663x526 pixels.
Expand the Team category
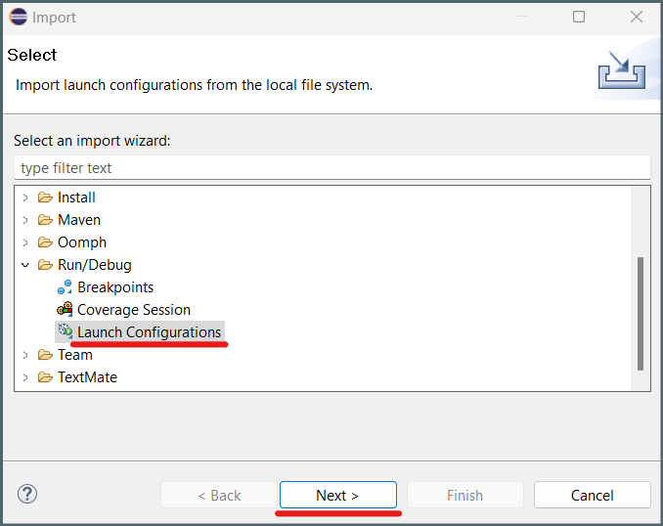[x=25, y=355]
